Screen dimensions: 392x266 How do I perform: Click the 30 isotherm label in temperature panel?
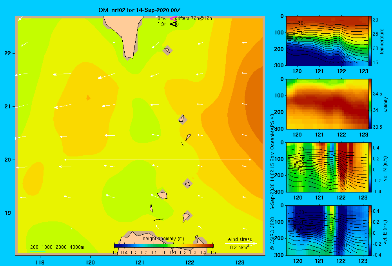point(301,23)
